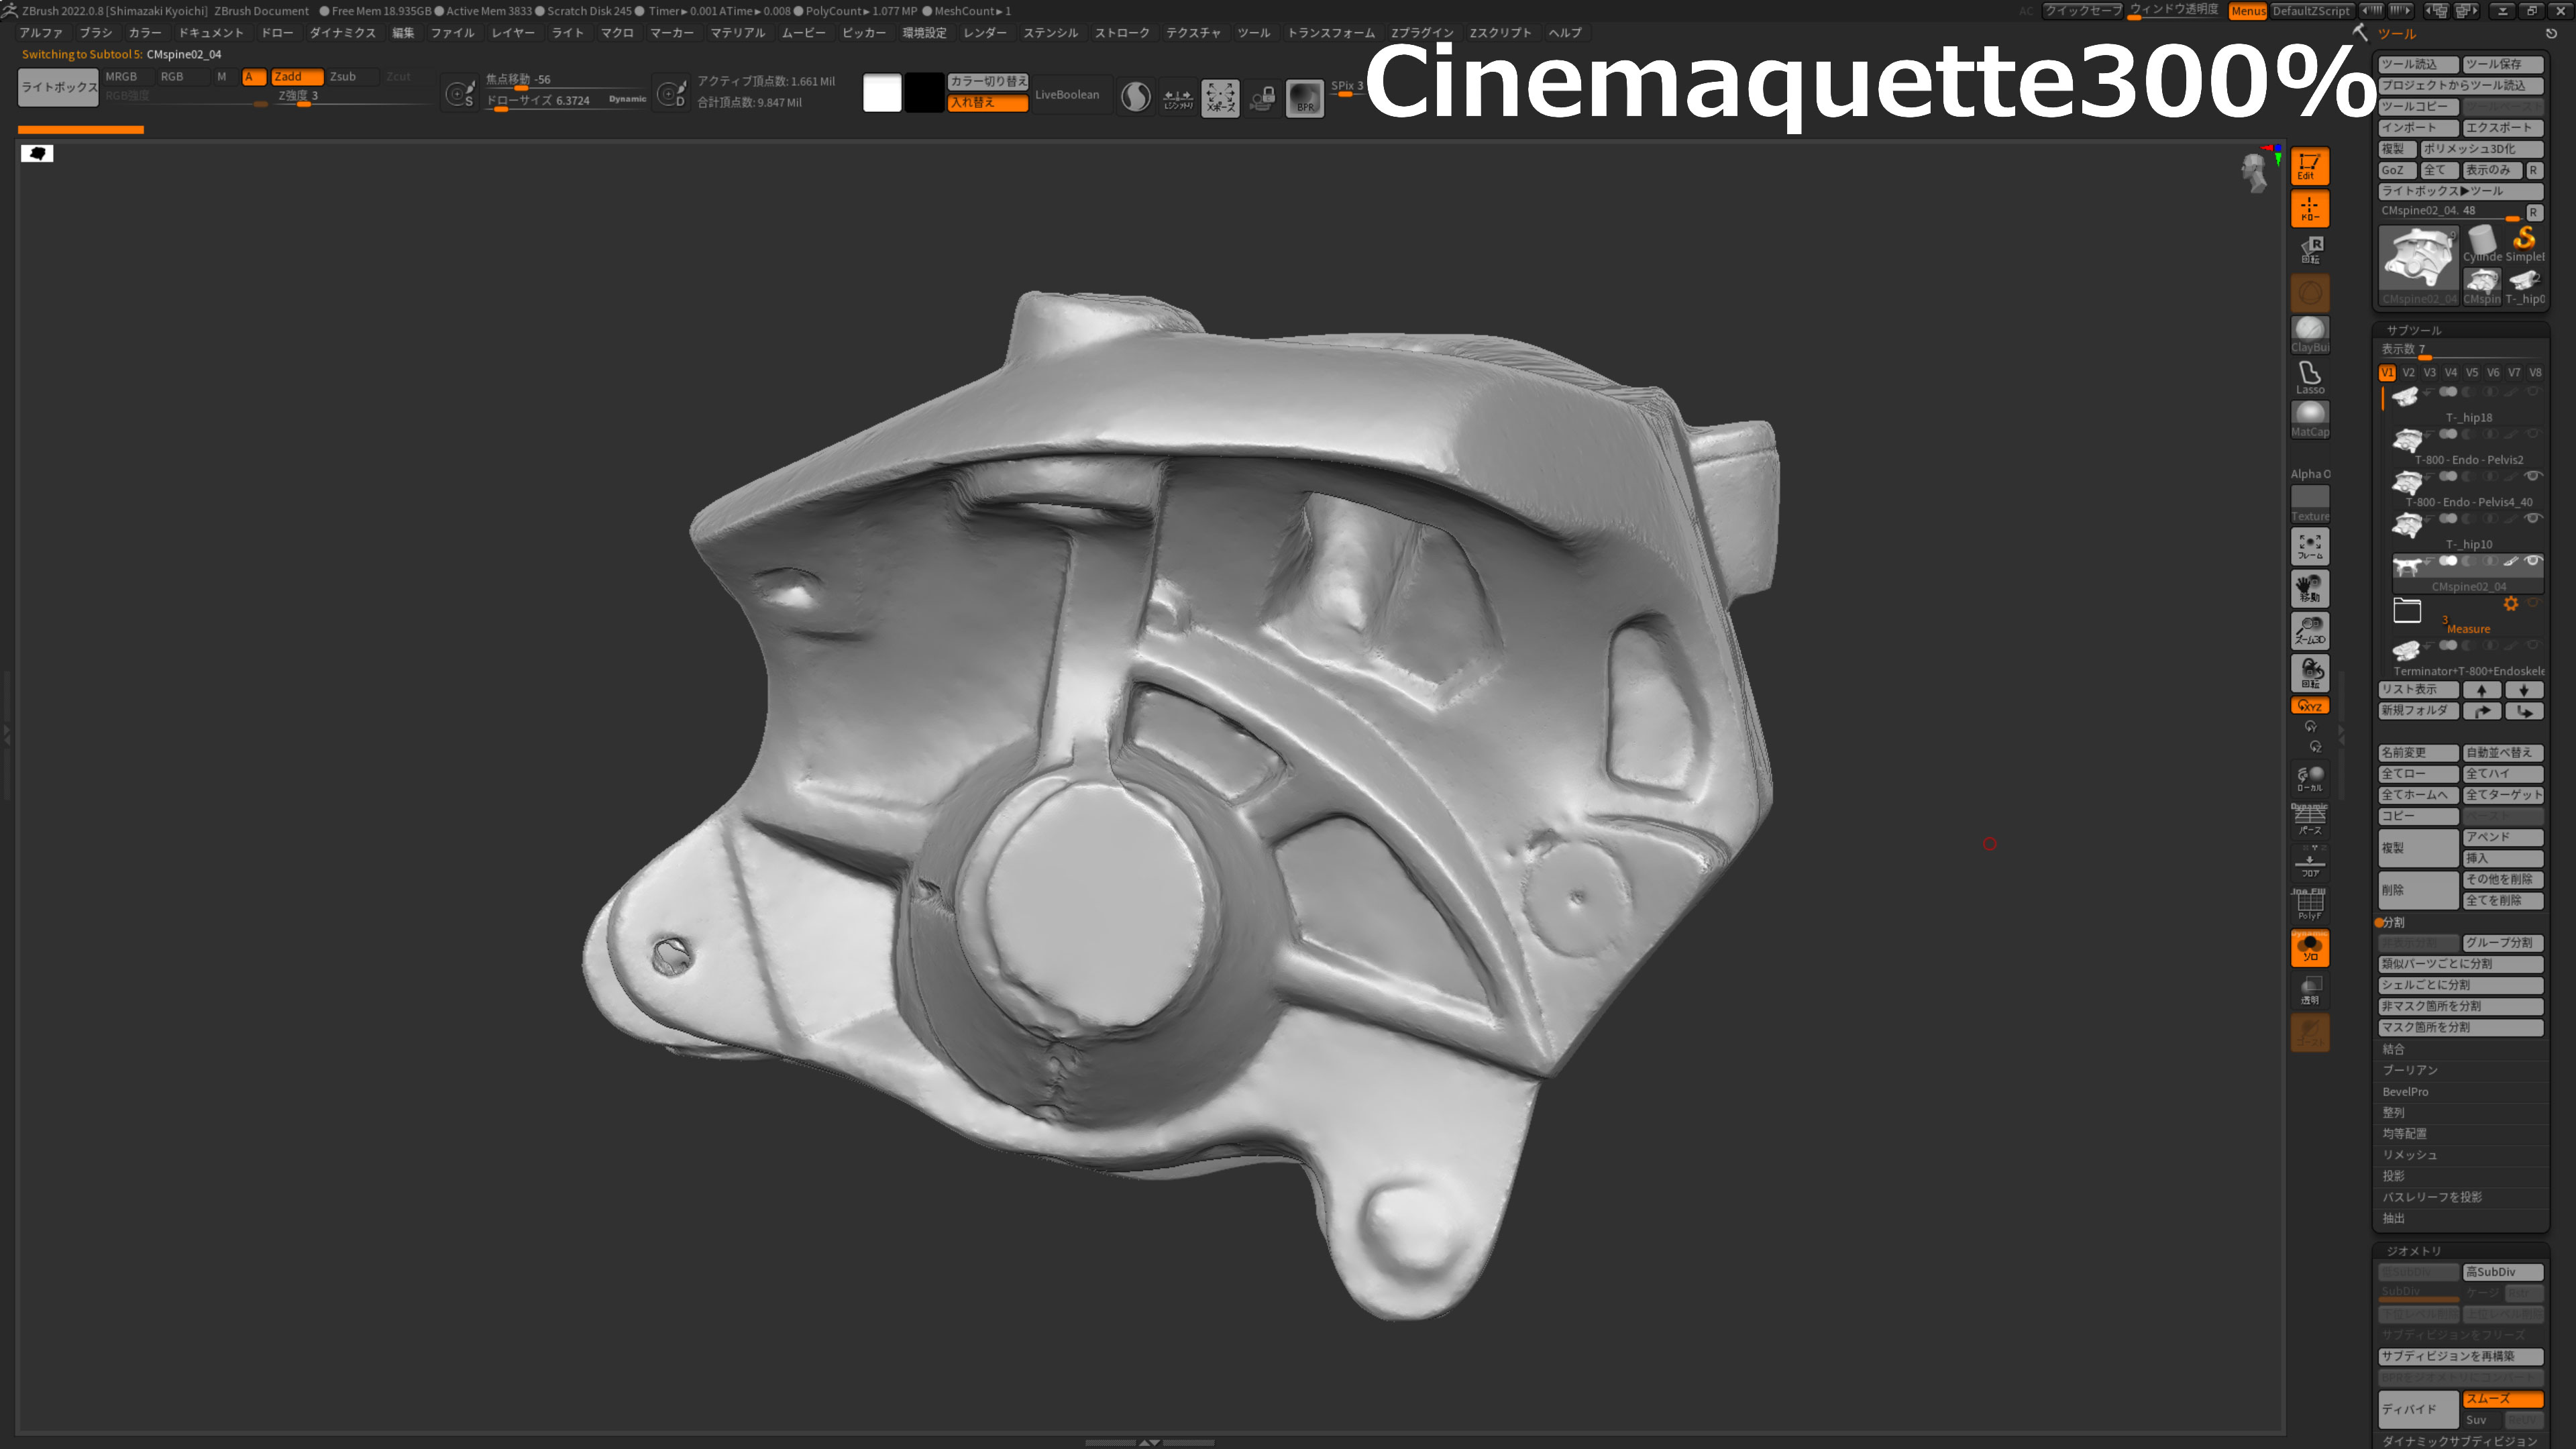Click ツール保存 (Save Tool) button
2576x1449 pixels.
pos(2503,64)
